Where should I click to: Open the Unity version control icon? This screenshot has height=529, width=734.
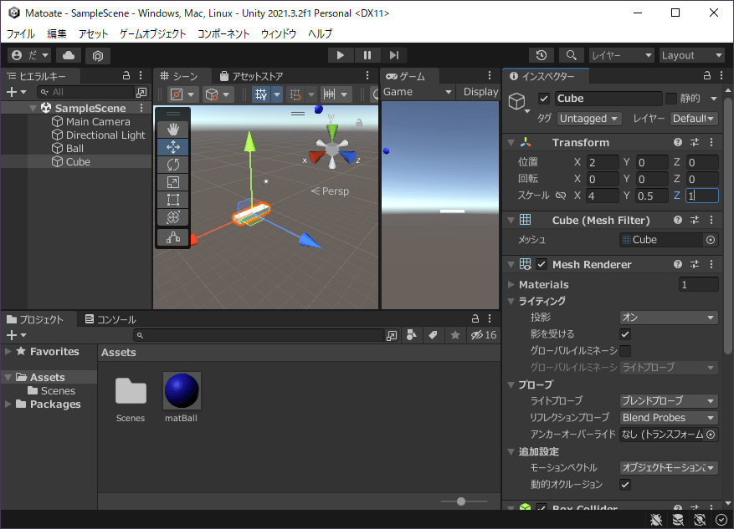pyautogui.click(x=97, y=56)
